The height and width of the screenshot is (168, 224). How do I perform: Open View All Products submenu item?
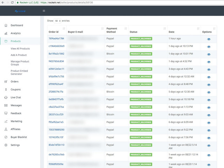[x=20, y=49]
